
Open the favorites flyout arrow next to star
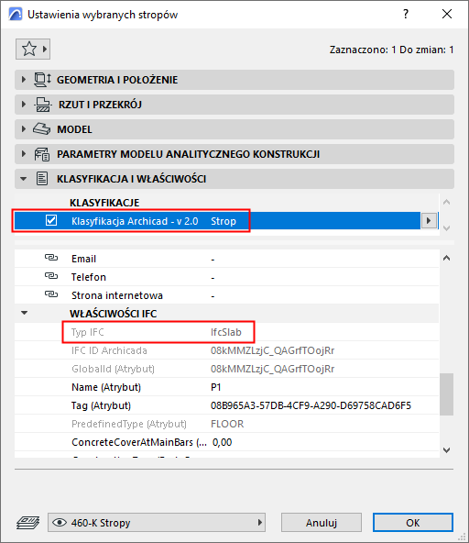pyautogui.click(x=45, y=50)
